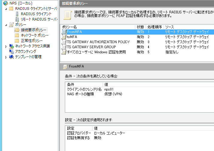Click the FromMFA policy row icon

coord(64,32)
